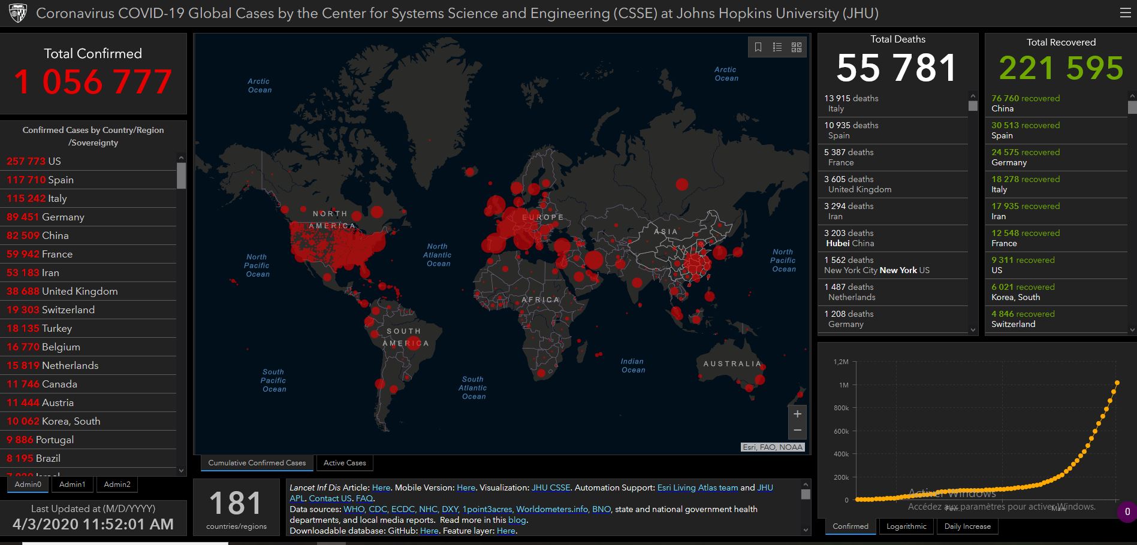Switch map to Active Cases
Screen dimensions: 1137x545
pos(345,463)
